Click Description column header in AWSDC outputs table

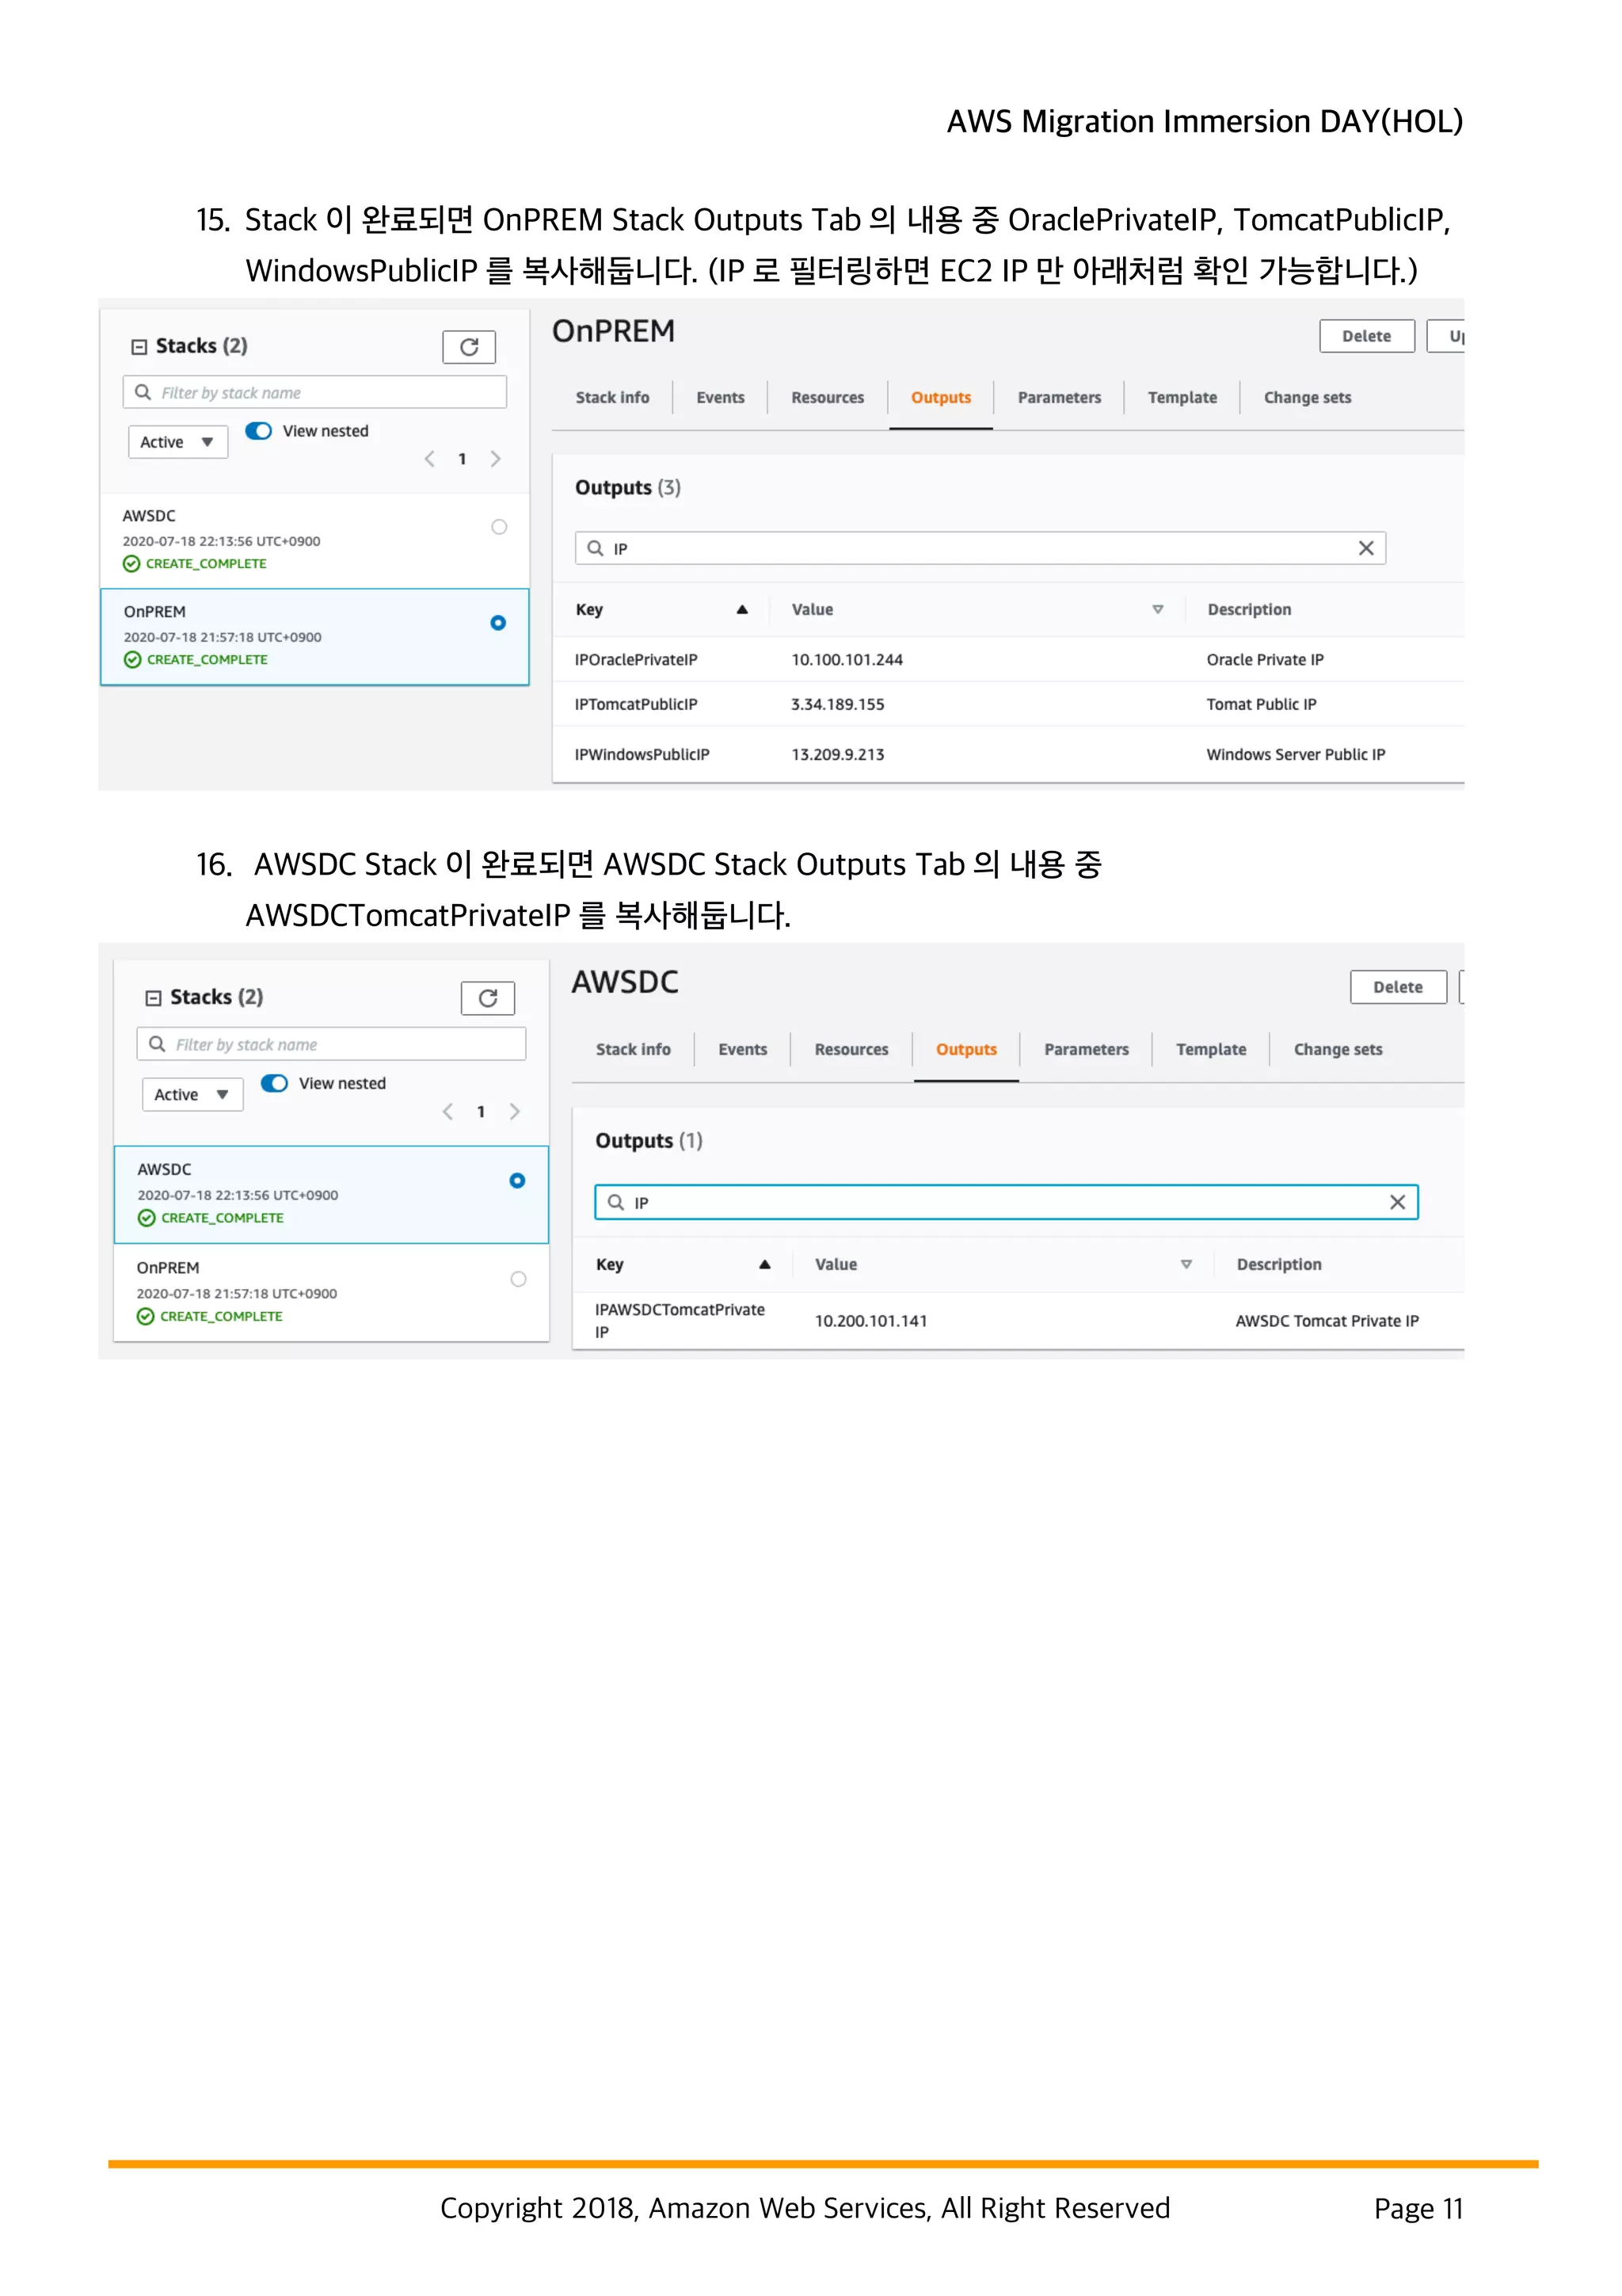click(1278, 1265)
